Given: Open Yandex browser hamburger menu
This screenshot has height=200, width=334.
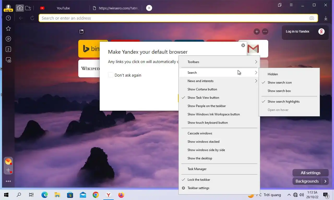Looking at the screenshot, I should click(x=291, y=5).
